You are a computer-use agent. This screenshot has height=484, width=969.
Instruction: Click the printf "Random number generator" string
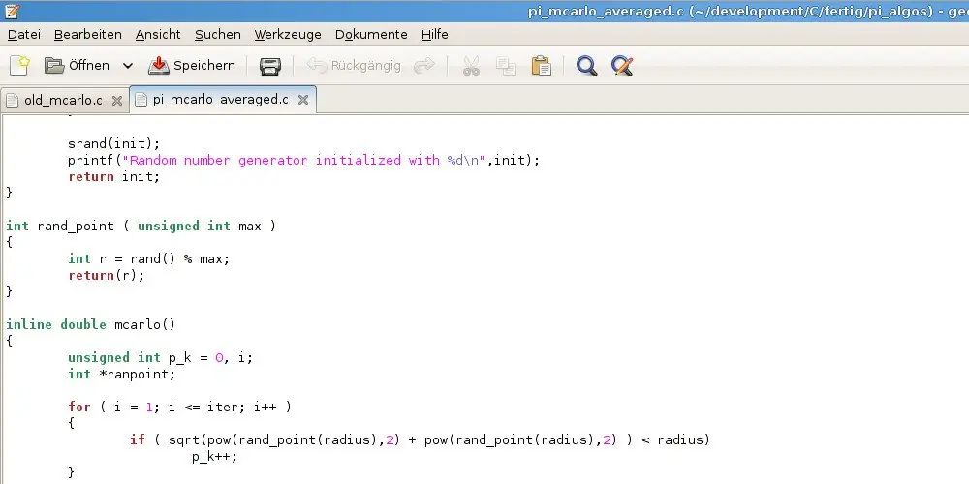tap(304, 160)
